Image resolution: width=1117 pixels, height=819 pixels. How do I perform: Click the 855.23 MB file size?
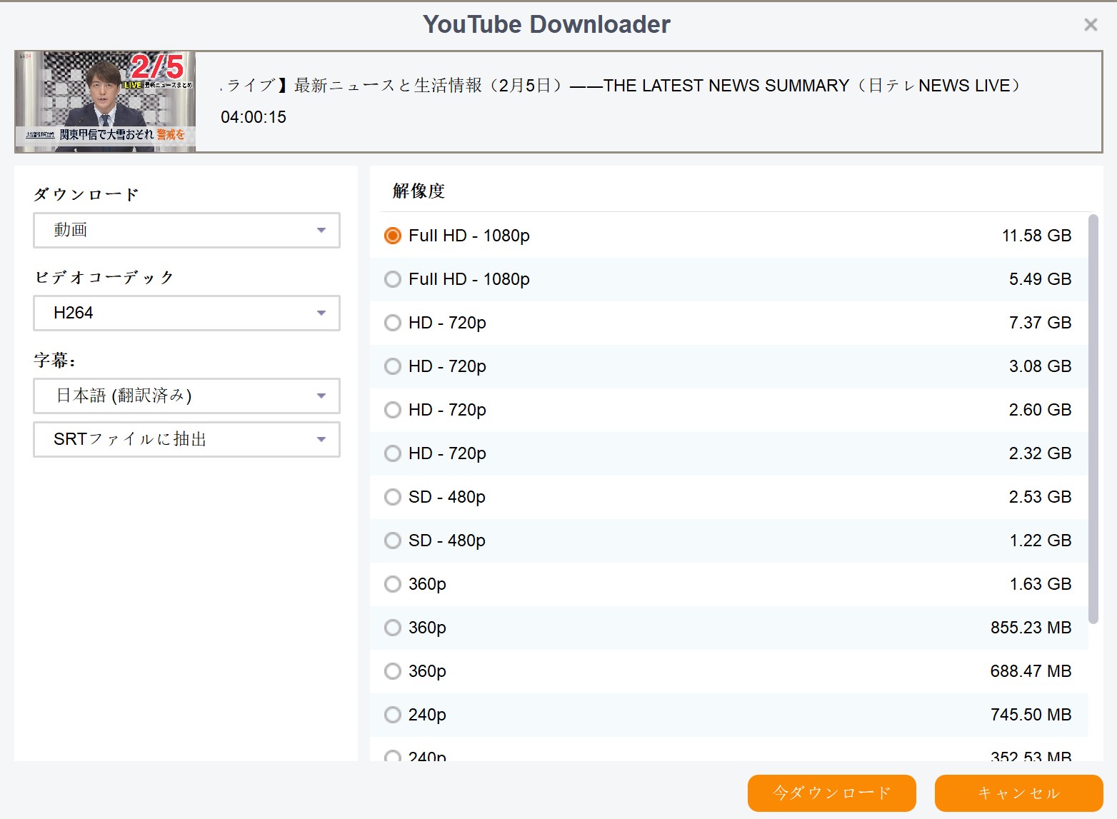[1031, 628]
